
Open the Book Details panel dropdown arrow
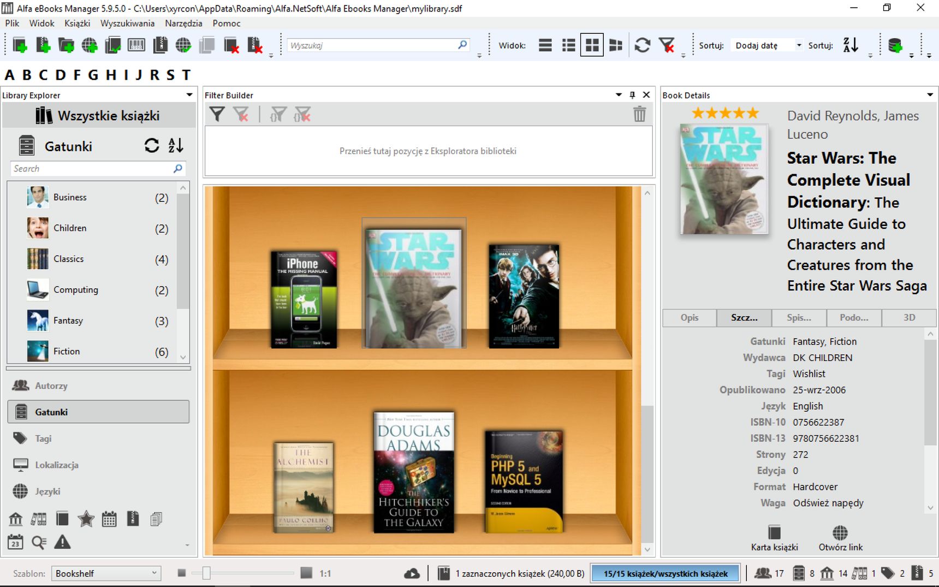tap(930, 95)
